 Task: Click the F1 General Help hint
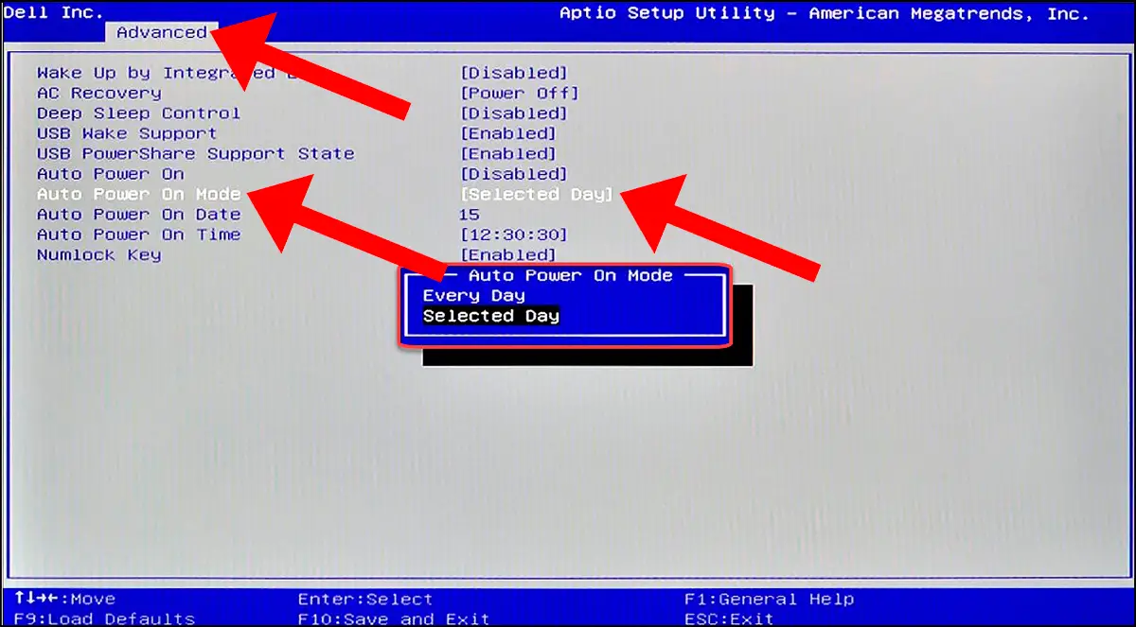(x=769, y=599)
